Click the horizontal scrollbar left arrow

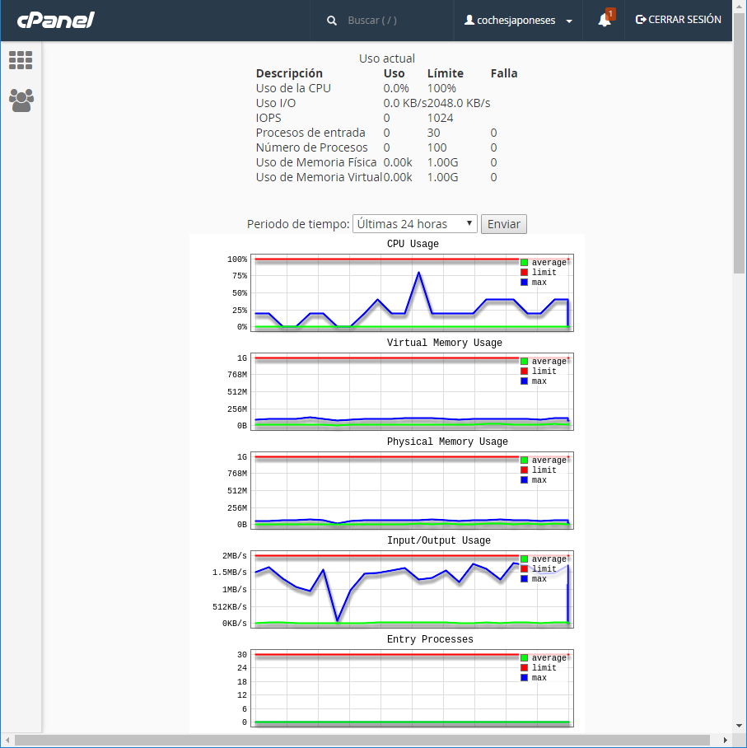pos(7,741)
